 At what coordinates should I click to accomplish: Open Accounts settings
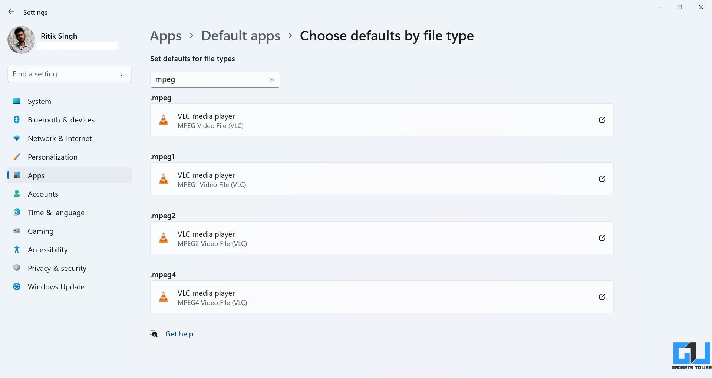click(69, 194)
